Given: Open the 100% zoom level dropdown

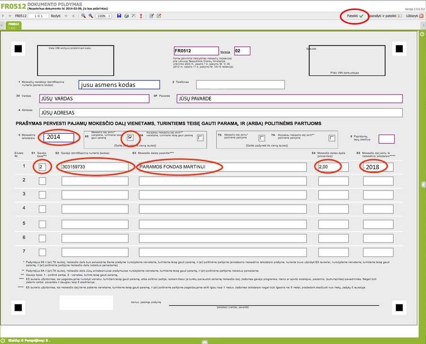Looking at the screenshot, I should (104, 16).
